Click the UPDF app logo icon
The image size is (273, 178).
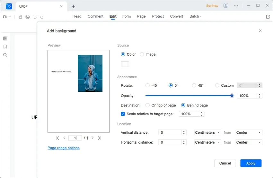tap(9, 6)
